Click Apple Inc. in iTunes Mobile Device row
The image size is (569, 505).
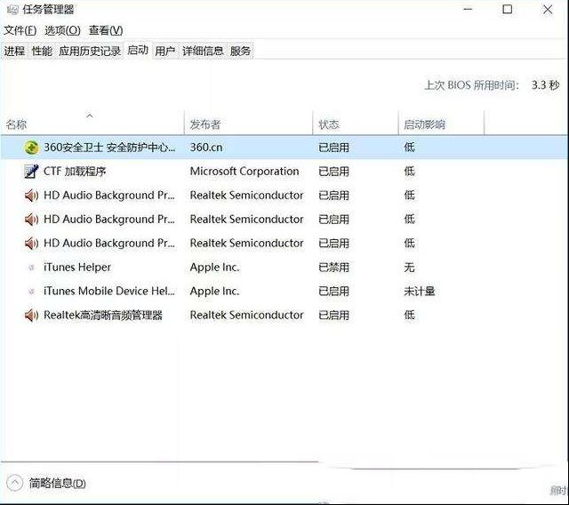point(214,291)
